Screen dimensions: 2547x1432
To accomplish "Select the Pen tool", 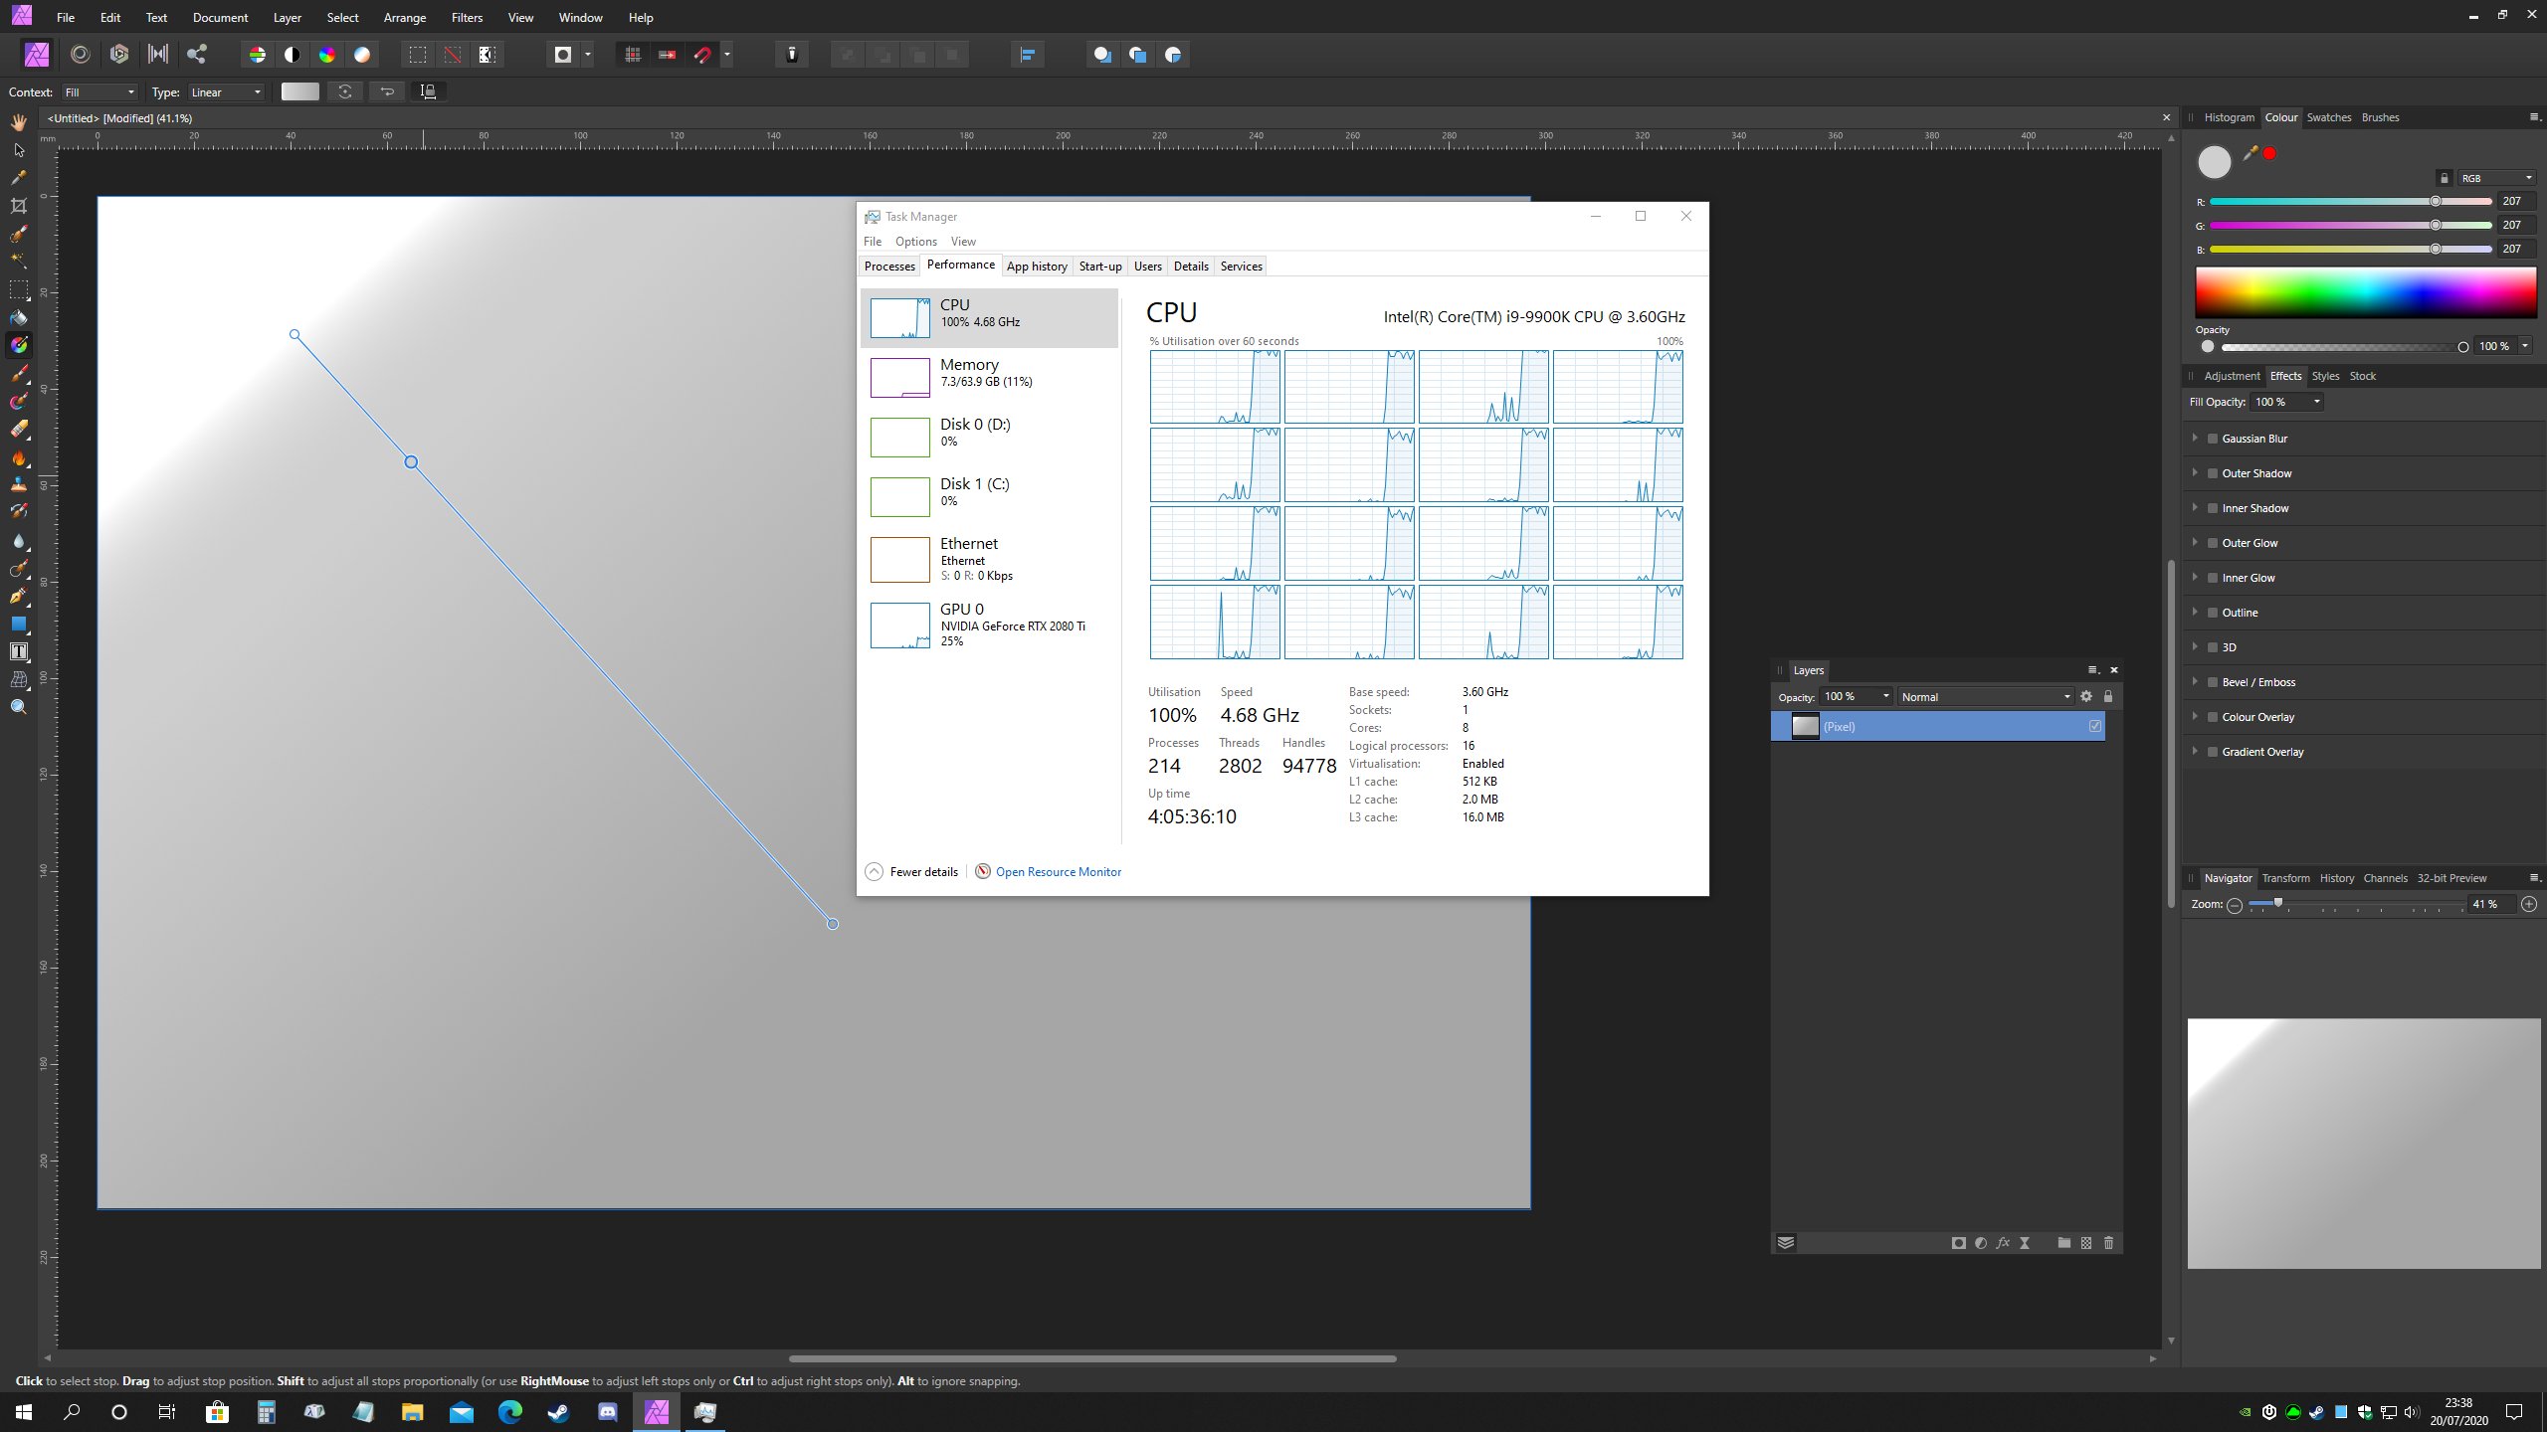I will click(x=18, y=596).
